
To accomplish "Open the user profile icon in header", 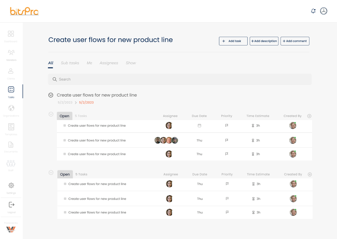I will pyautogui.click(x=324, y=11).
